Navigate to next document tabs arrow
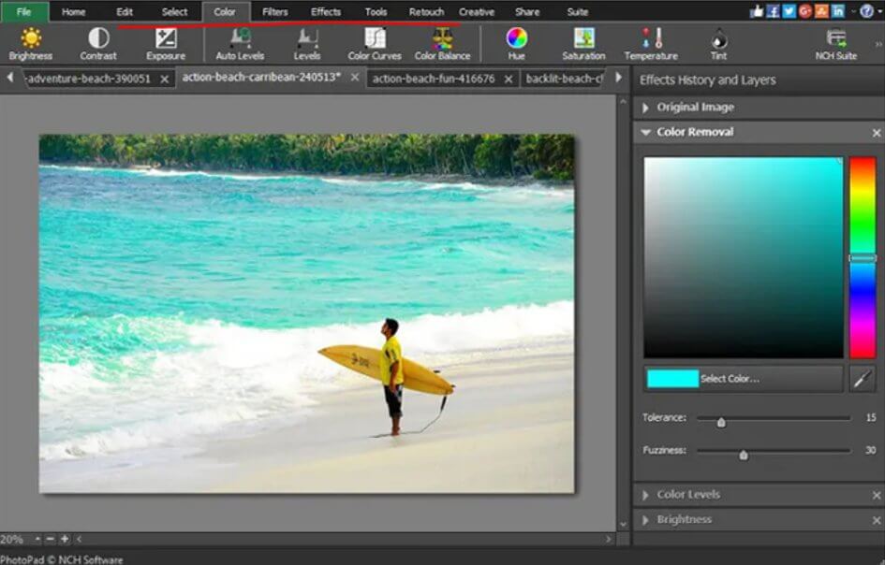Viewport: 885px width, 565px height. 619,78
